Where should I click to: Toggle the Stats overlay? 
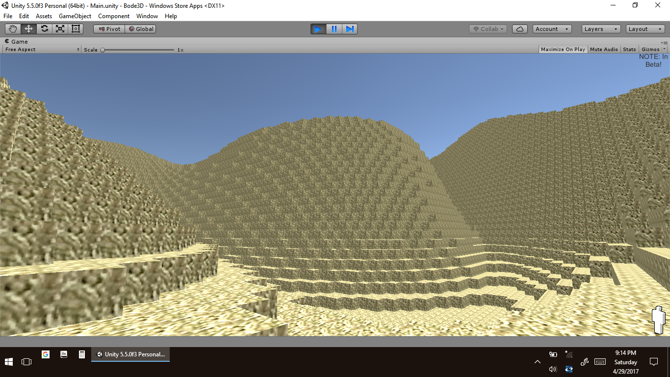629,50
